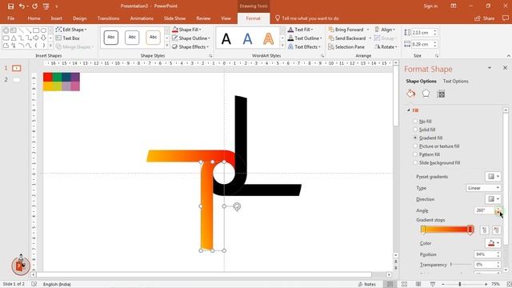Switch to the Home tab
This screenshot has height=288, width=512.
point(34,18)
